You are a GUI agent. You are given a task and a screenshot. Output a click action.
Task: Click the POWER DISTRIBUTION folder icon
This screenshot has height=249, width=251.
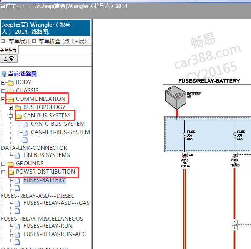click(11, 172)
